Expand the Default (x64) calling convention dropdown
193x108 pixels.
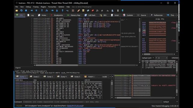point(148,58)
